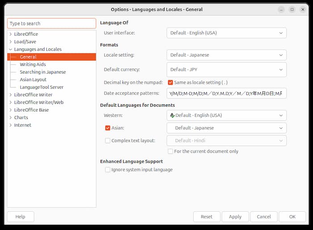
Task: Expand the LibreOffice tree node
Action: click(x=11, y=34)
